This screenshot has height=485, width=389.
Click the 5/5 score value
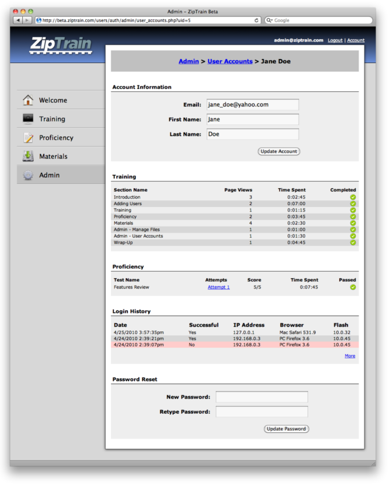[257, 287]
